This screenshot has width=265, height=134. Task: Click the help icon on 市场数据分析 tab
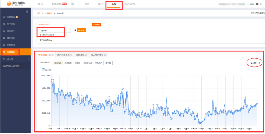(x=52, y=55)
